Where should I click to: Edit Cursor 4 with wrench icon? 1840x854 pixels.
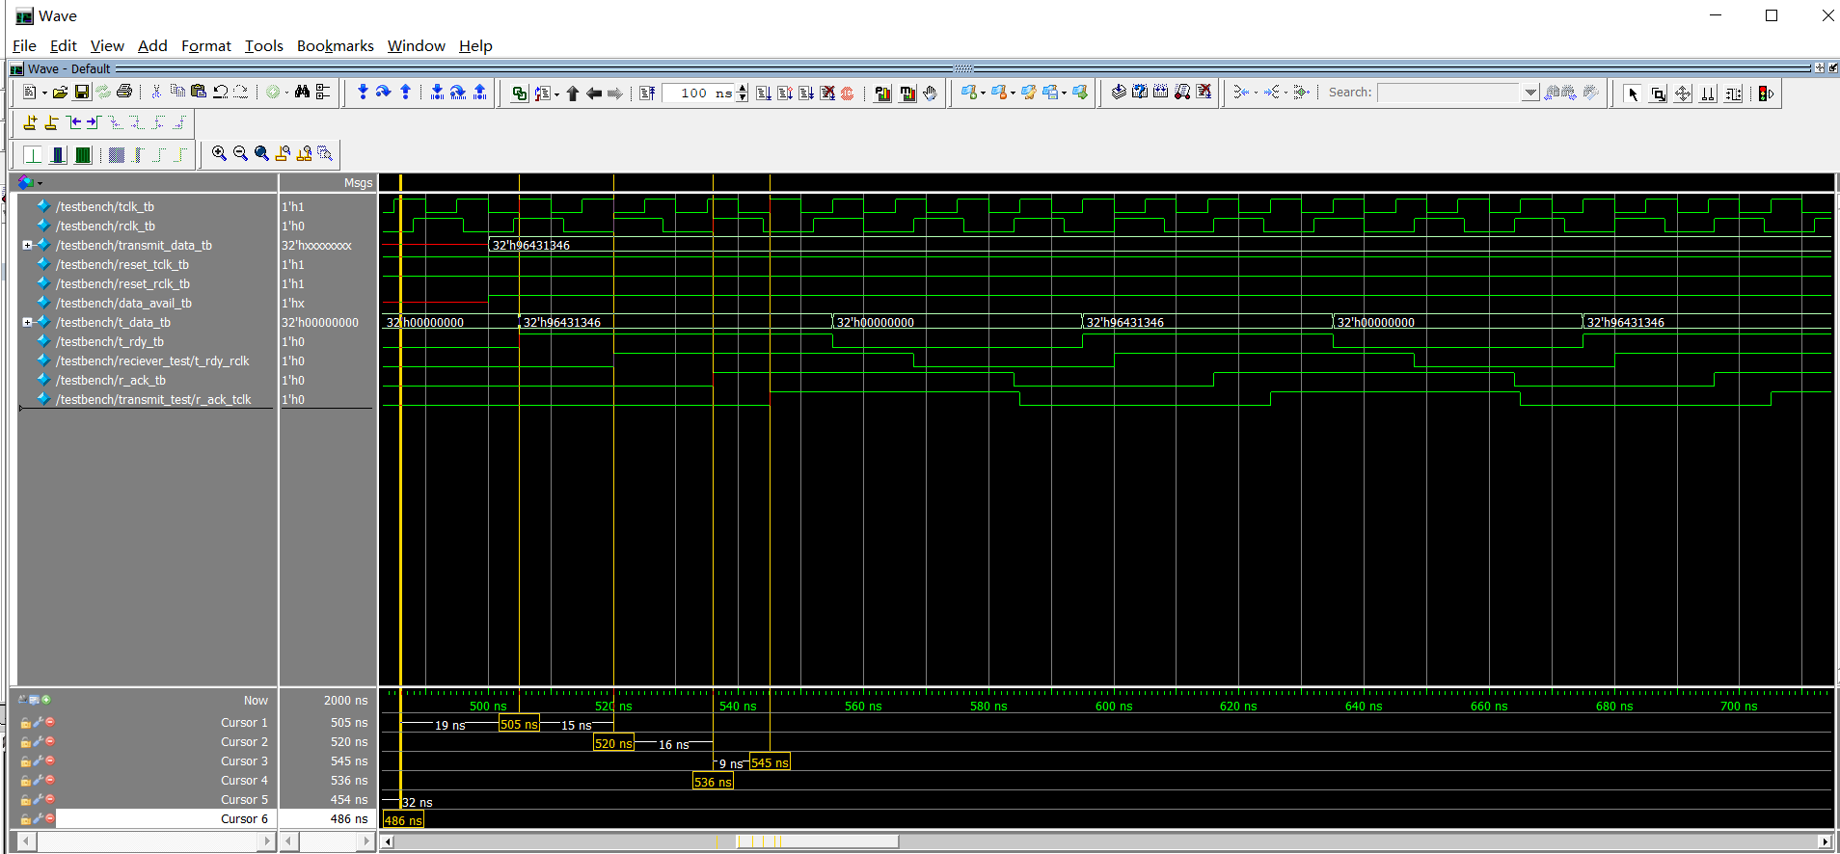click(39, 780)
